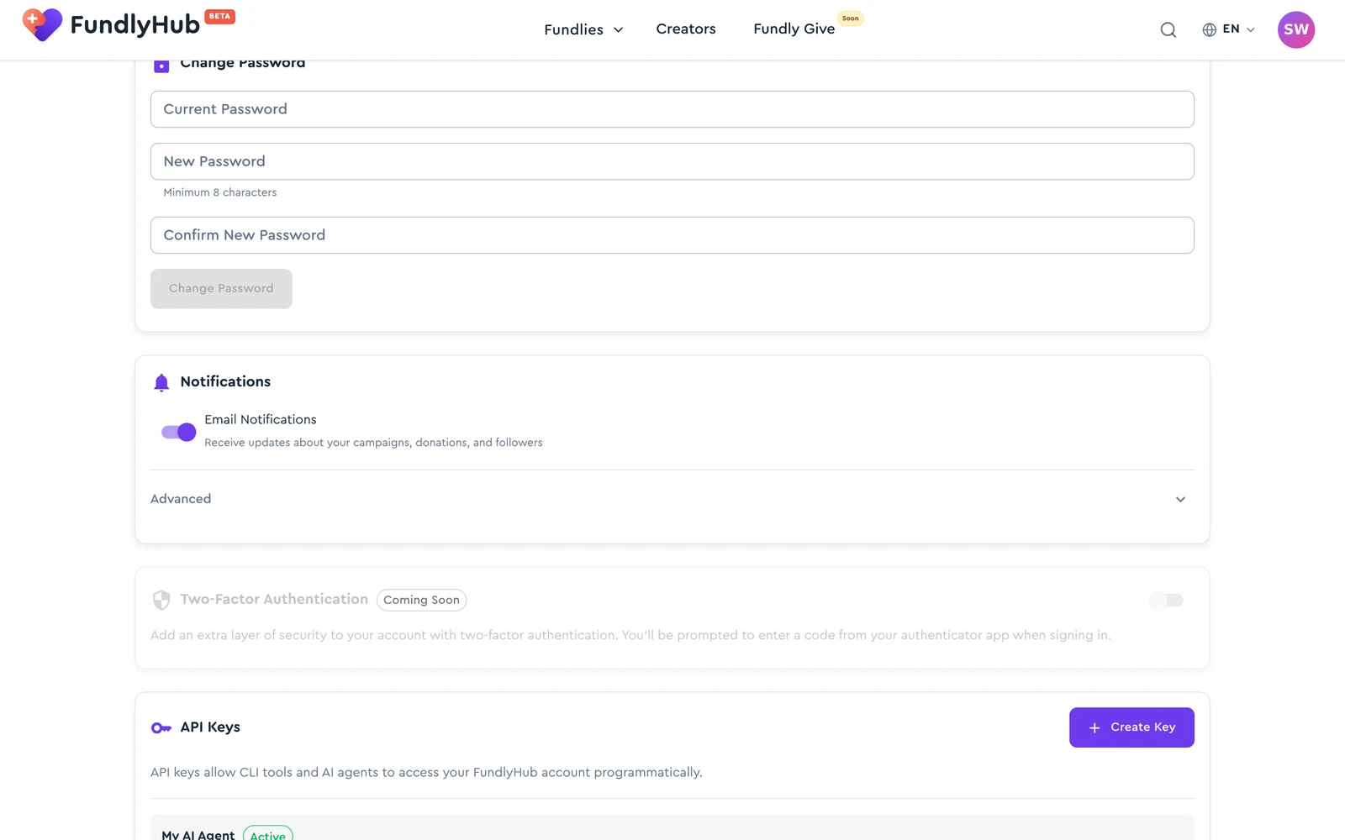This screenshot has width=1345, height=840.
Task: Click the Two-Factor Authentication heading
Action: pyautogui.click(x=274, y=599)
